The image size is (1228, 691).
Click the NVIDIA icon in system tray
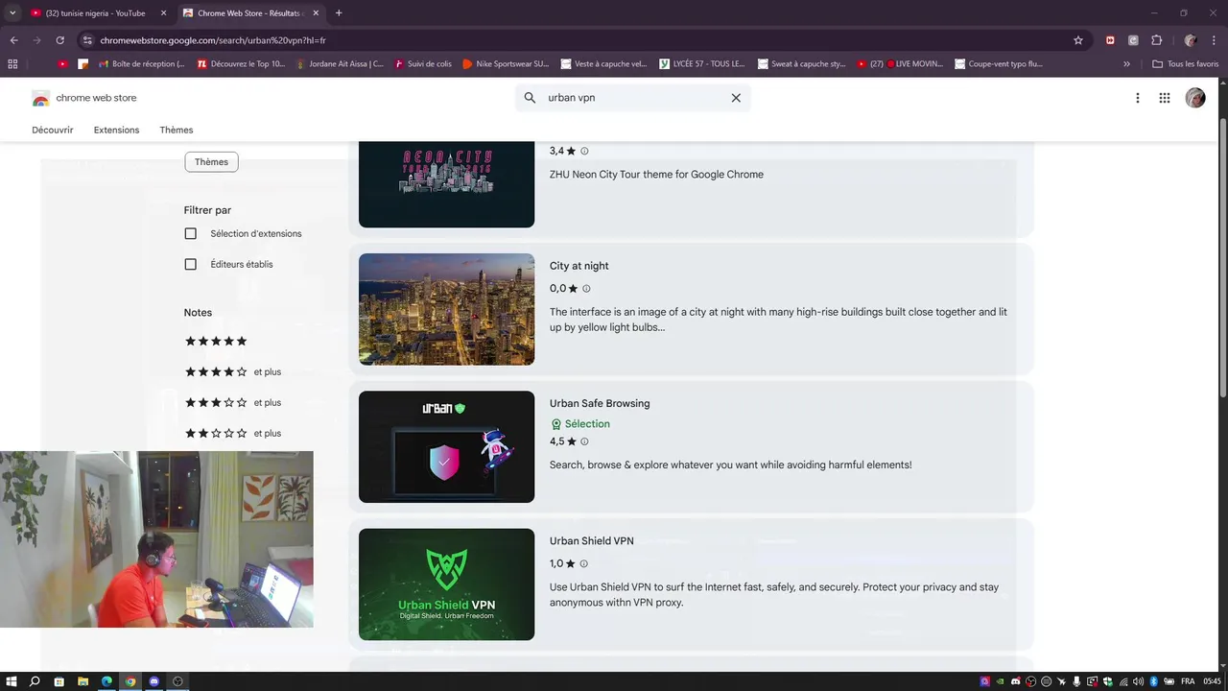1001,681
